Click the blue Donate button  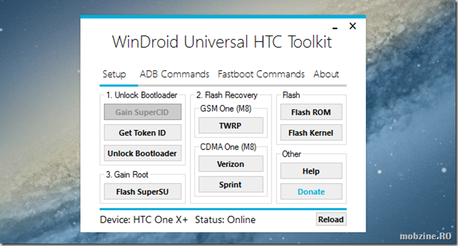(312, 191)
